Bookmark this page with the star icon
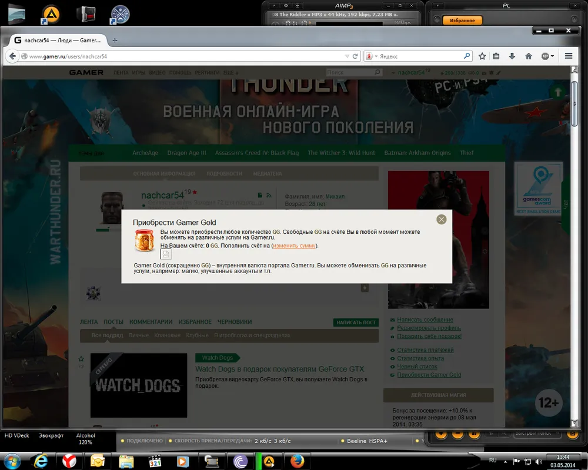Image resolution: width=588 pixels, height=470 pixels. (x=482, y=56)
